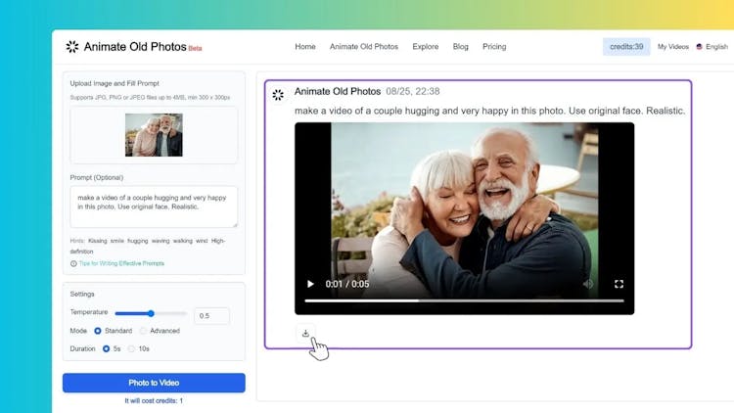The image size is (734, 413).
Task: Select the 5s duration option
Action: click(106, 348)
